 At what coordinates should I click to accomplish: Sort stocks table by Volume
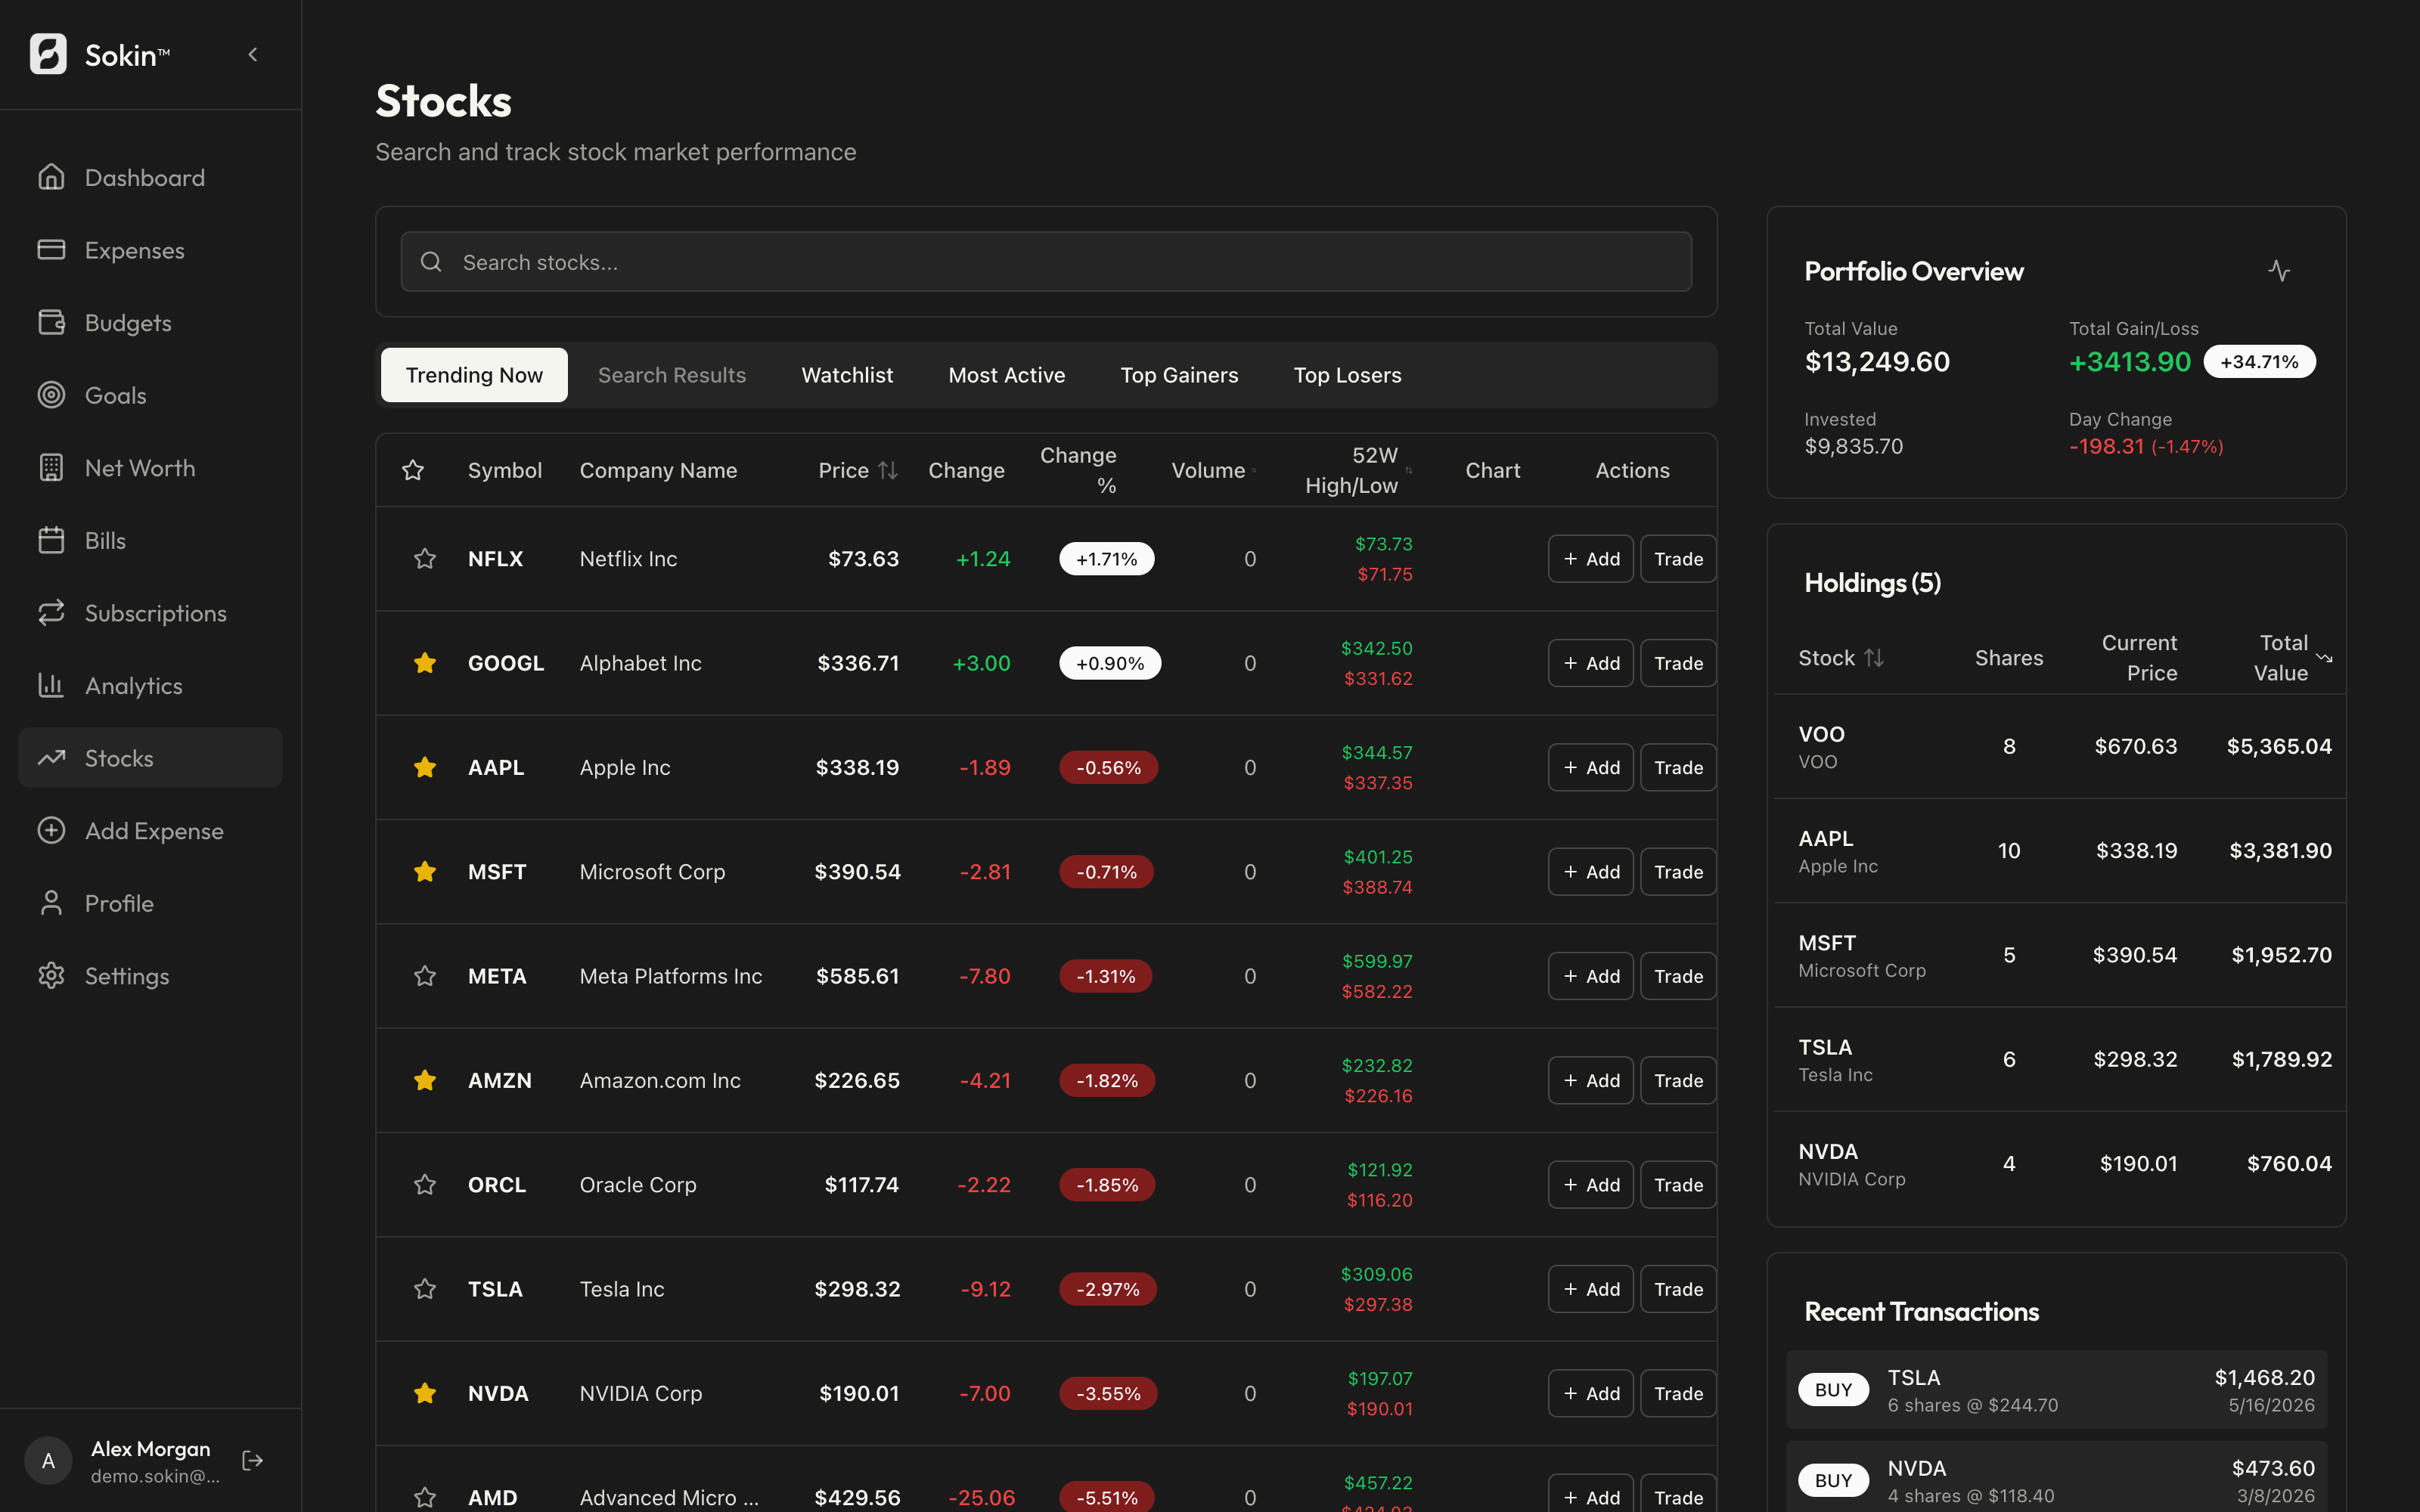[x=1214, y=470]
